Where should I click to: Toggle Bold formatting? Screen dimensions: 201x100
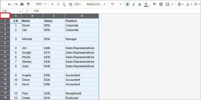pyautogui.click(x=127, y=4)
